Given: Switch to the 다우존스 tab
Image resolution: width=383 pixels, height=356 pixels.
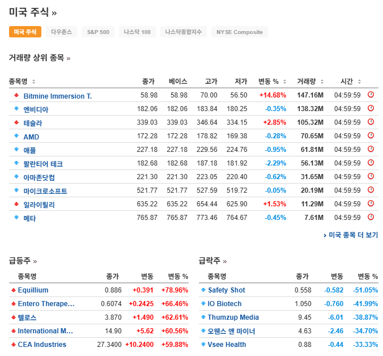Looking at the screenshot, I should (x=61, y=32).
